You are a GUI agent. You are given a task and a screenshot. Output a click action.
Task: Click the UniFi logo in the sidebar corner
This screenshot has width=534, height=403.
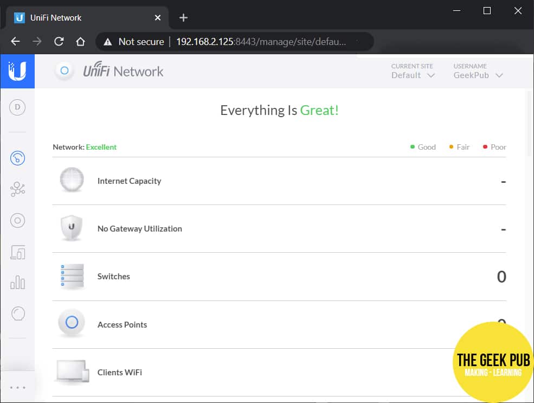coord(17,71)
